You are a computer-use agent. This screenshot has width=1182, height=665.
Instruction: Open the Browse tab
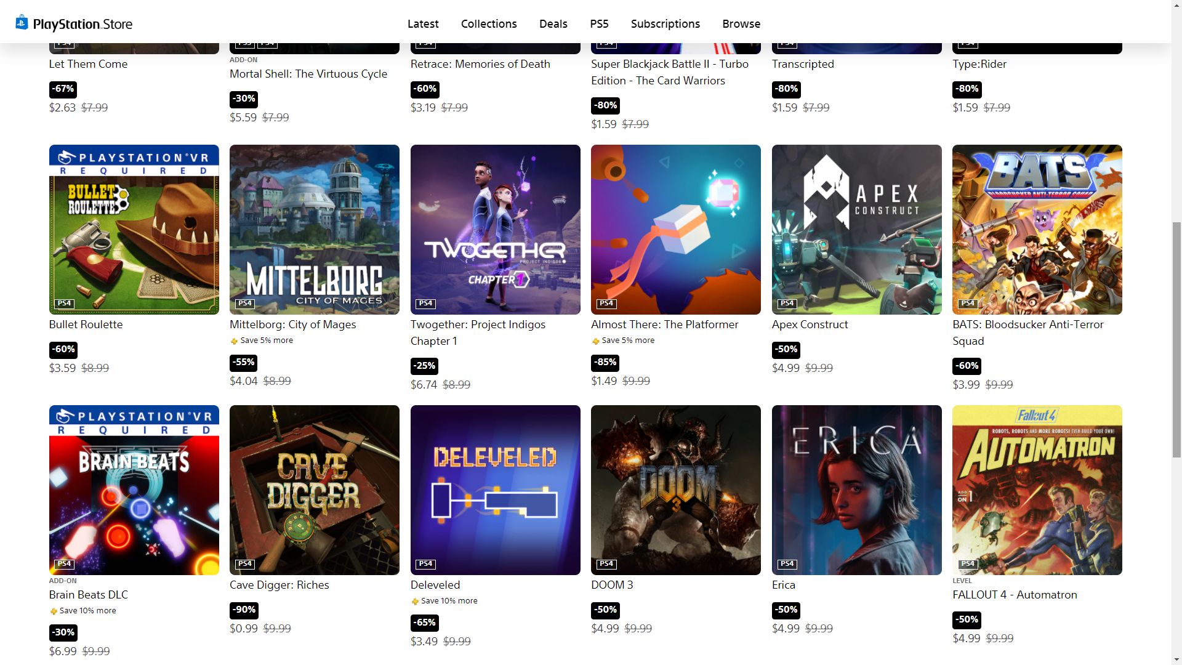(x=741, y=24)
